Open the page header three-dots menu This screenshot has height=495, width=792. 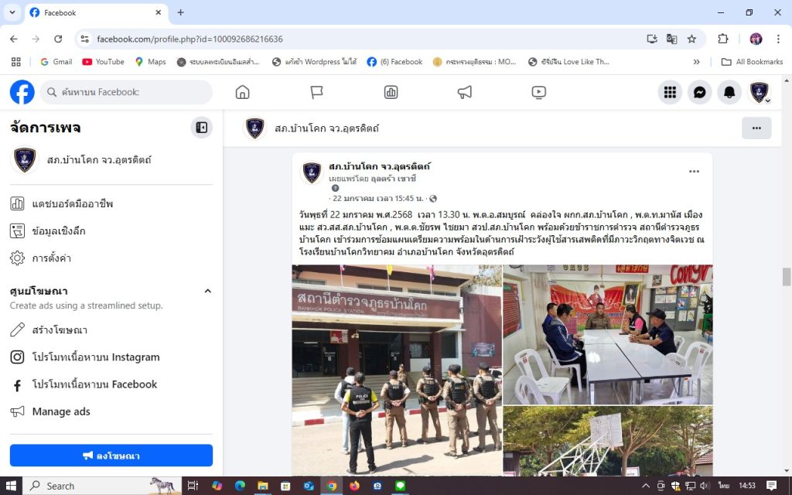[x=756, y=128]
